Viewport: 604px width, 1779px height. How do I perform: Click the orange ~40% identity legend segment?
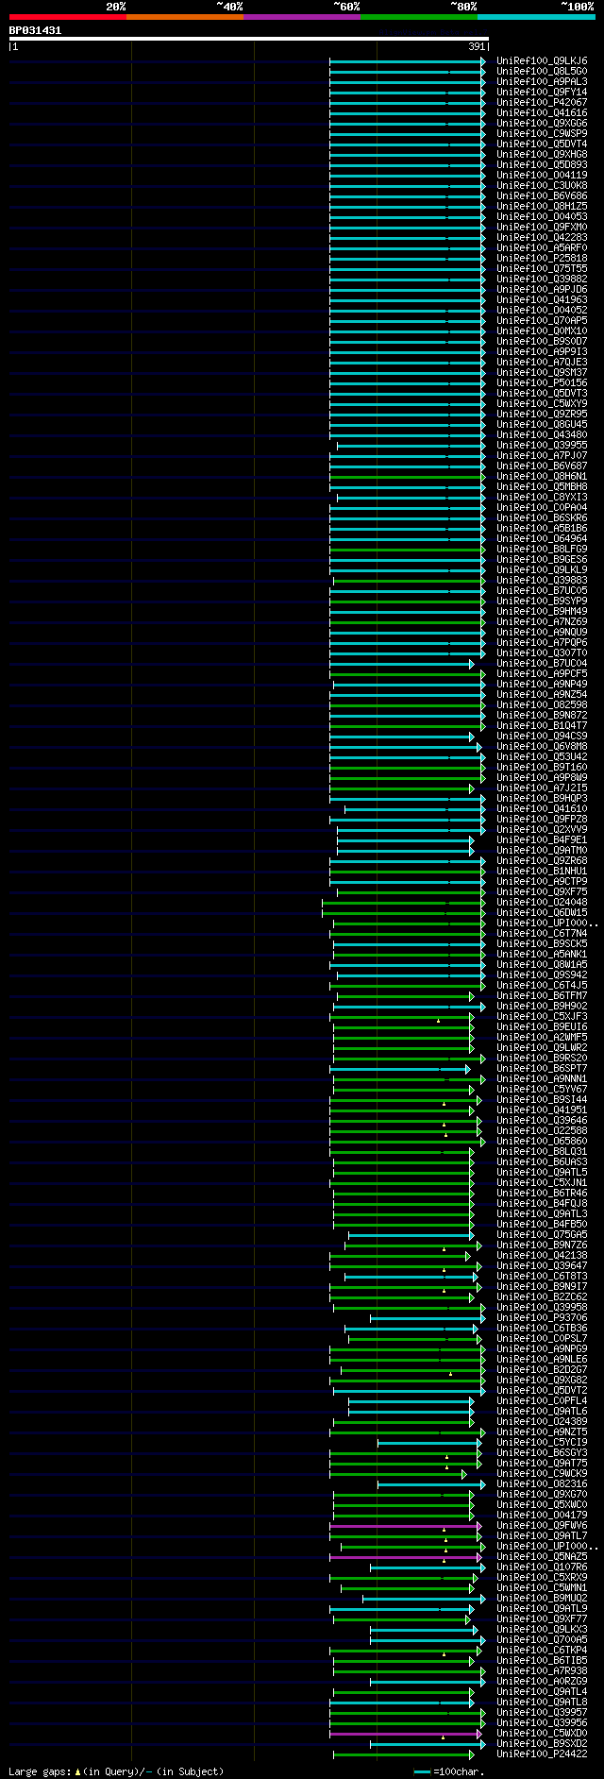click(185, 17)
